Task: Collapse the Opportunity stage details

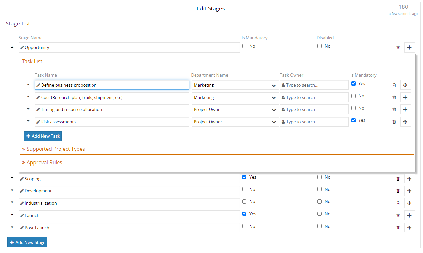Action: coord(12,47)
